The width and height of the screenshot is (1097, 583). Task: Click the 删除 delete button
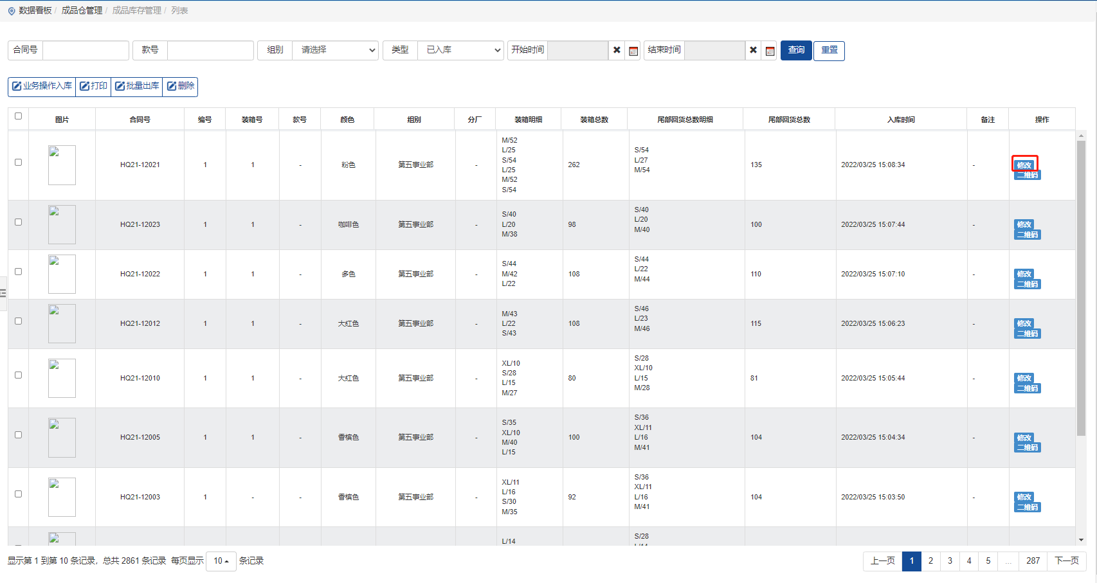pos(180,86)
